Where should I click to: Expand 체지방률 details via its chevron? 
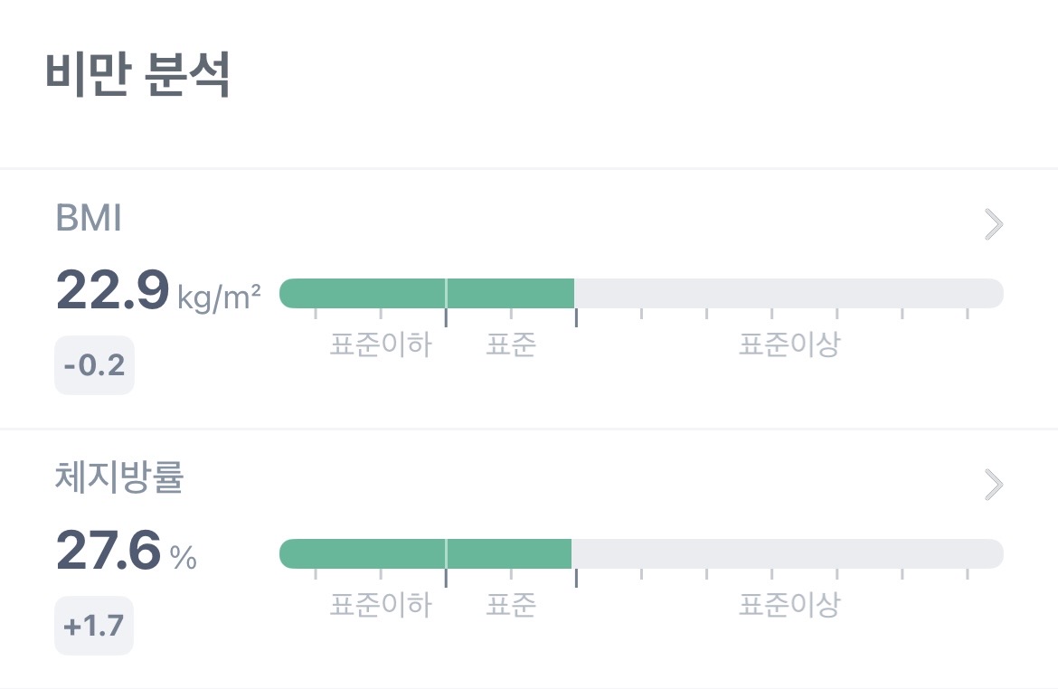pos(993,486)
